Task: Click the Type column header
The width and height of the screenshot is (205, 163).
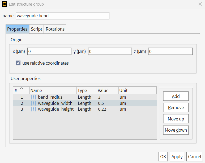Action: tap(87, 90)
